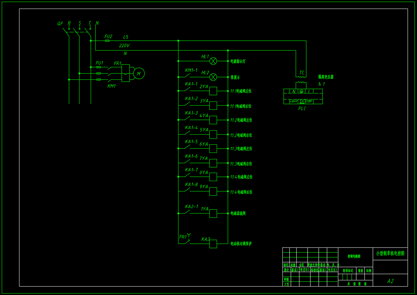Click the FU1 label
417x295 pixels.
point(100,63)
